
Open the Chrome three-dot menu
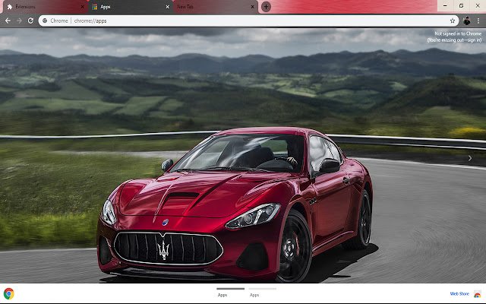478,21
